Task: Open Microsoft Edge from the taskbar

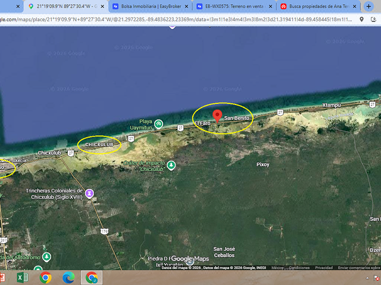Action: coord(68,277)
